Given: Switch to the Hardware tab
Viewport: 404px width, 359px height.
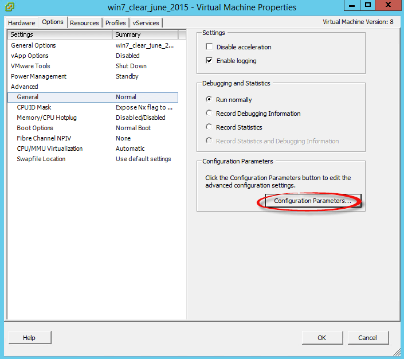Looking at the screenshot, I should pos(22,23).
